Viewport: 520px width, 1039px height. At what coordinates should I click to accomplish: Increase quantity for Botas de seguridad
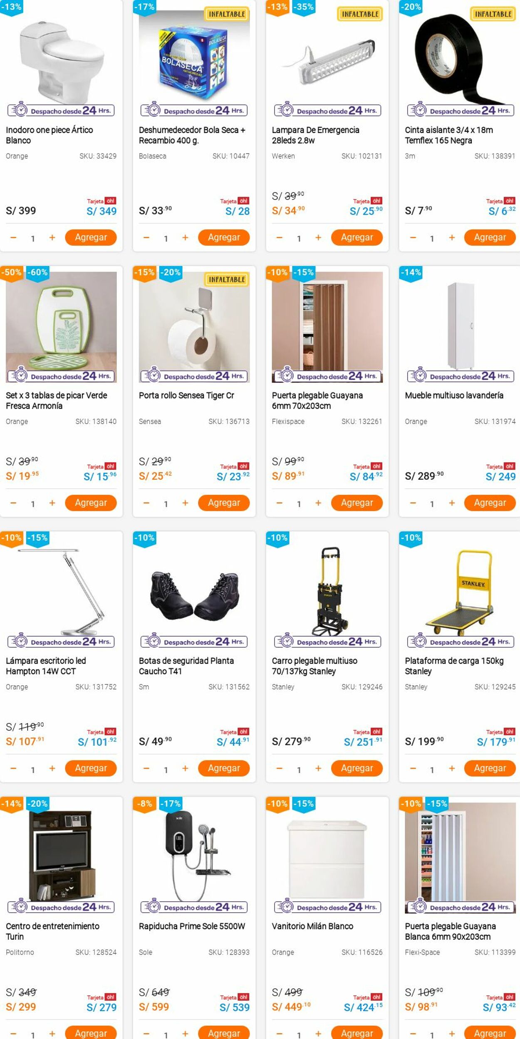[185, 769]
